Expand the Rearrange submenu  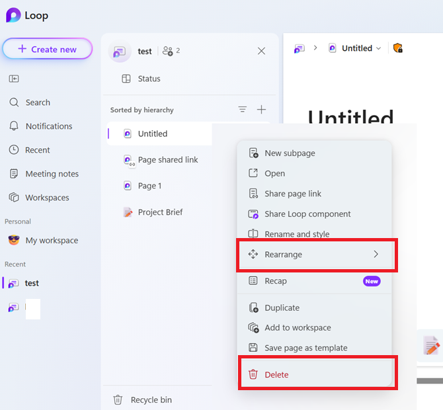tap(314, 255)
